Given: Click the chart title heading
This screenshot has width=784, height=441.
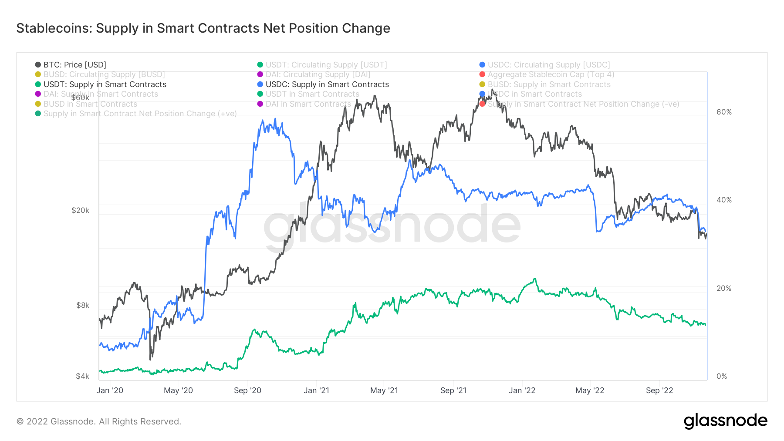Looking at the screenshot, I should click(203, 28).
